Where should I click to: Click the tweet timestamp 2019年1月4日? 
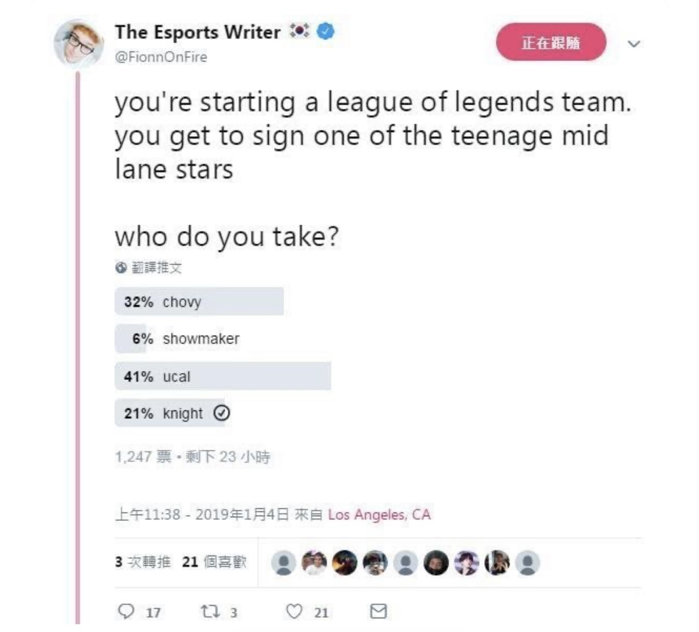pyautogui.click(x=242, y=514)
